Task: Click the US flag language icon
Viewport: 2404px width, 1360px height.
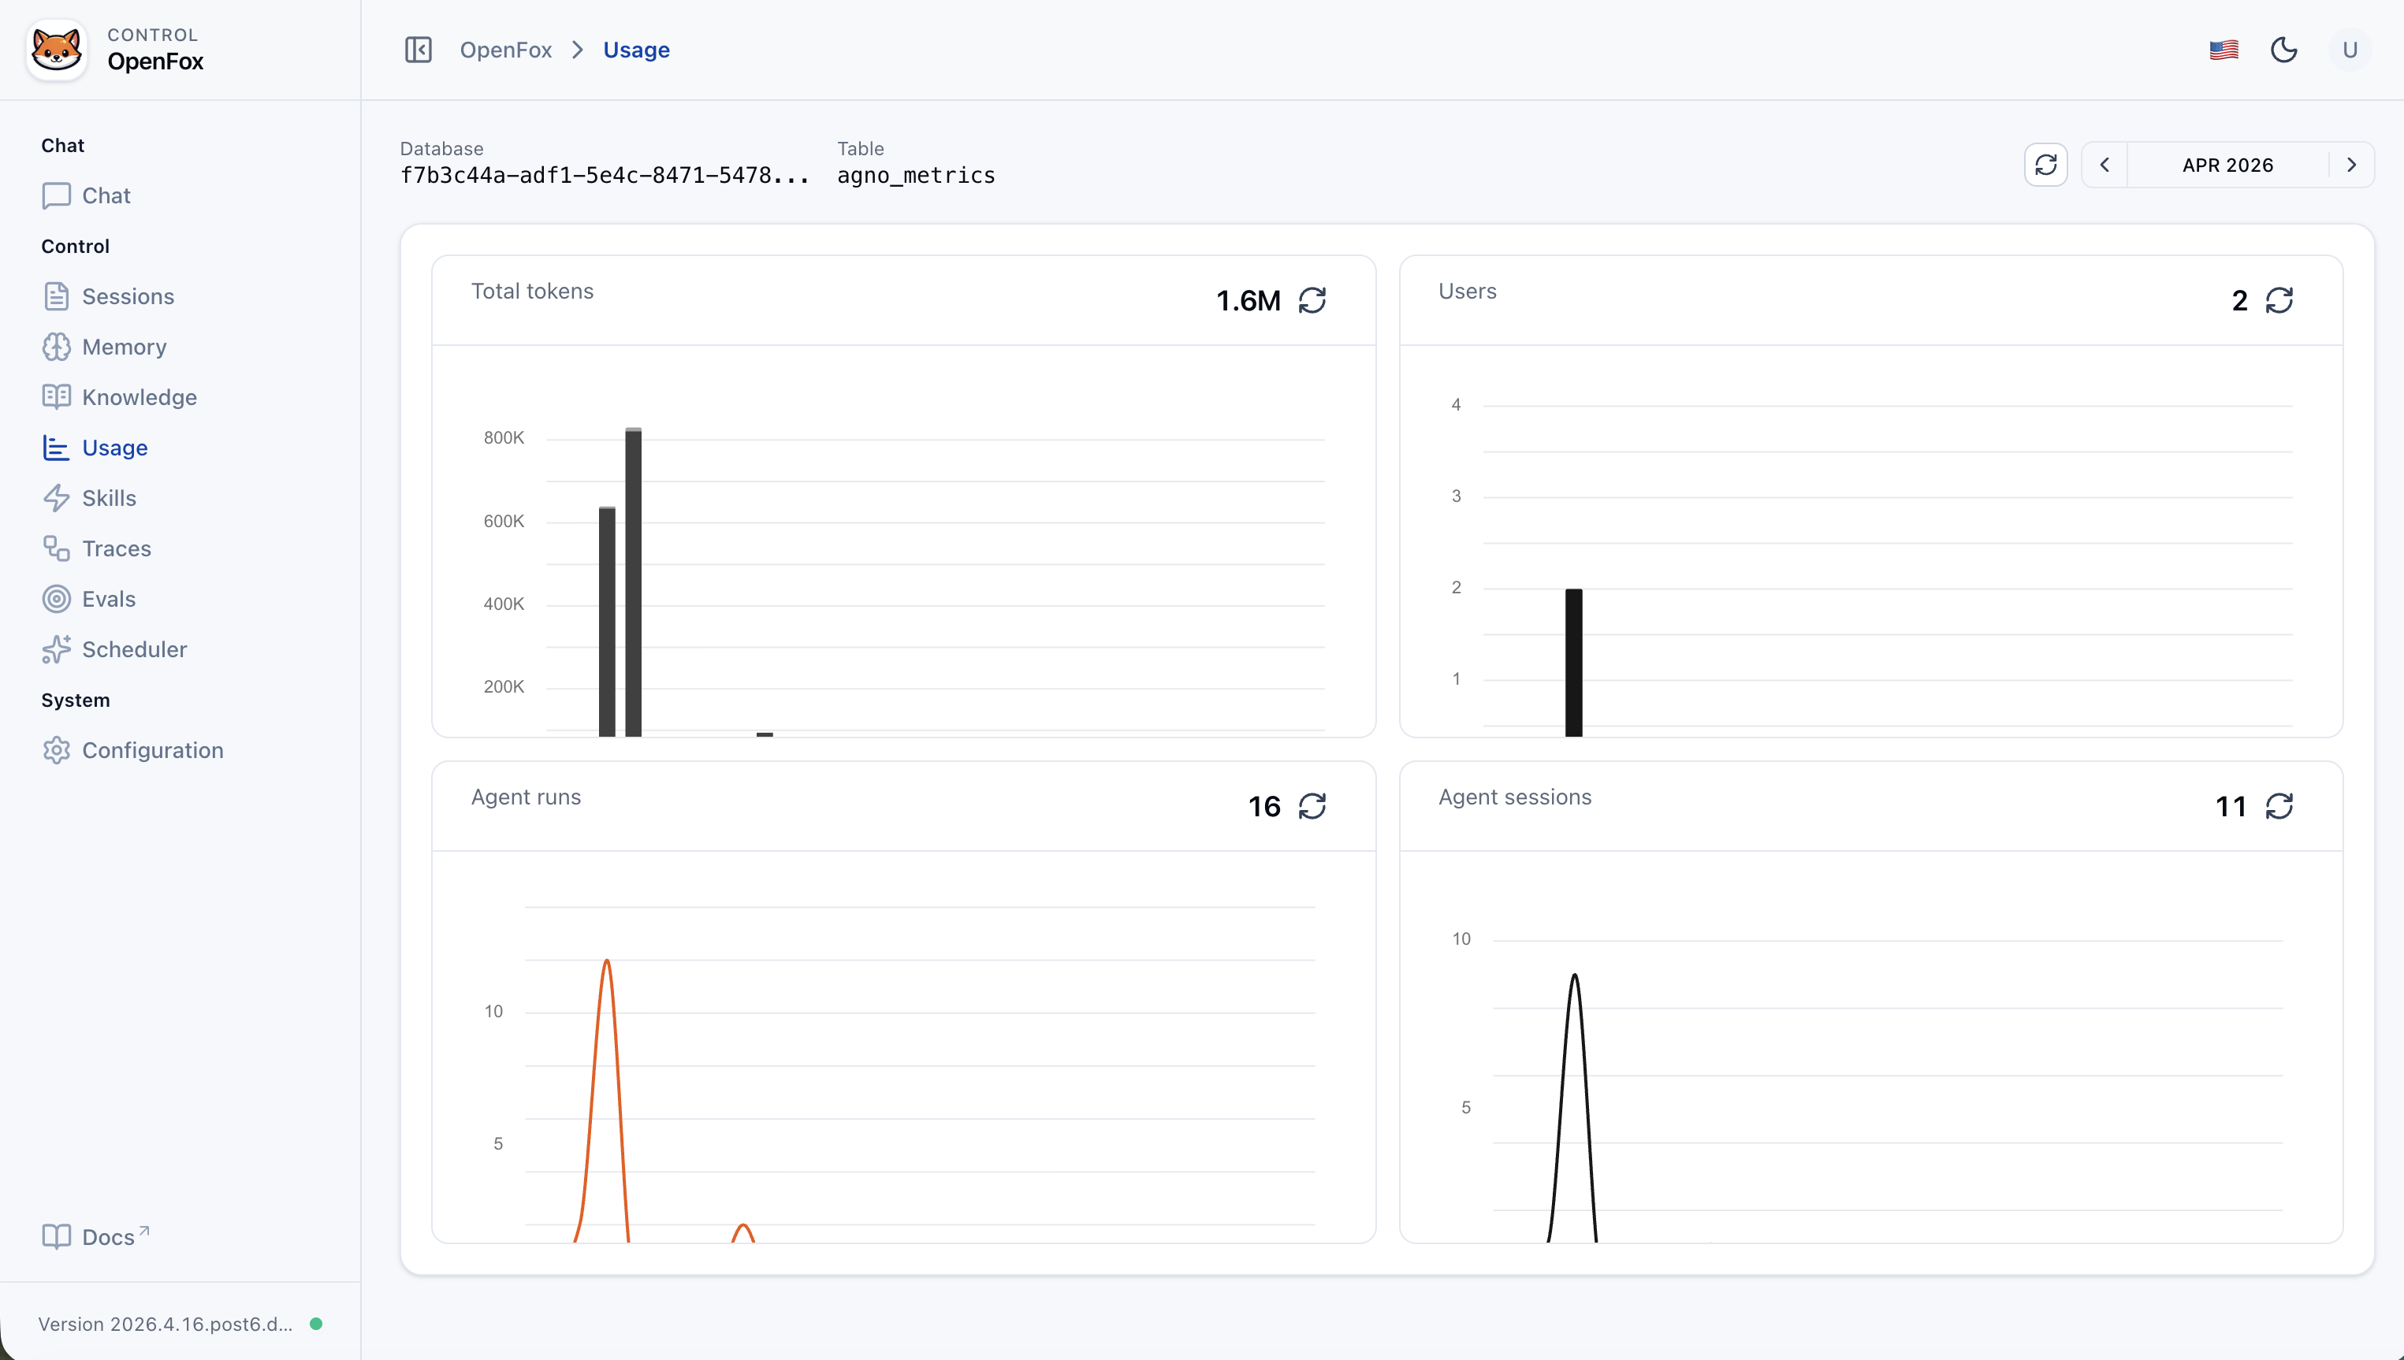Action: pyautogui.click(x=2223, y=50)
